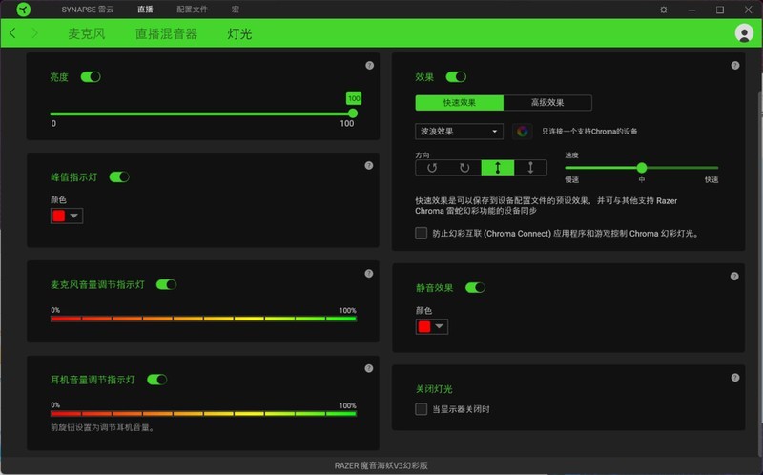Click the 前旋钮设置为调节耳机音量 note

(x=103, y=428)
